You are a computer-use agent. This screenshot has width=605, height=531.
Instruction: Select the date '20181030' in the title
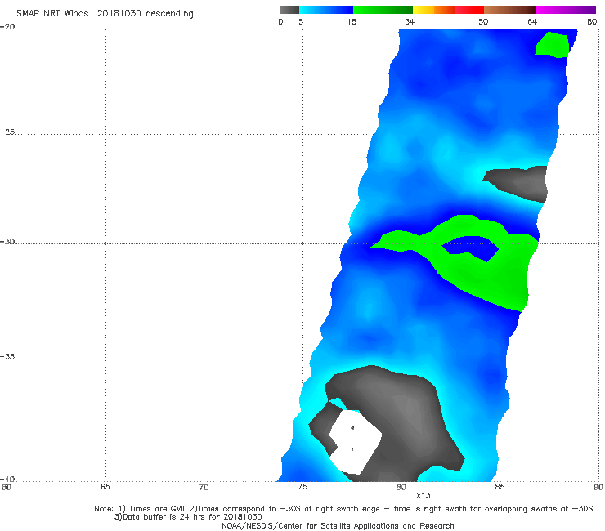pos(119,13)
